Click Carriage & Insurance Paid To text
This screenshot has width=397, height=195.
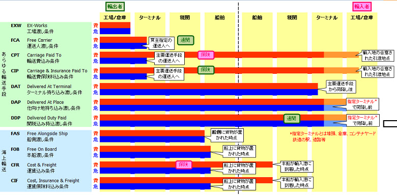[57, 71]
